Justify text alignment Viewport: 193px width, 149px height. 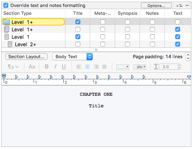104,67
